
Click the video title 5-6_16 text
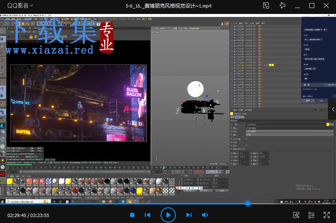coord(169,6)
